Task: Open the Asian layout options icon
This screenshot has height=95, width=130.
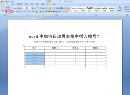Action: (x=62, y=8)
